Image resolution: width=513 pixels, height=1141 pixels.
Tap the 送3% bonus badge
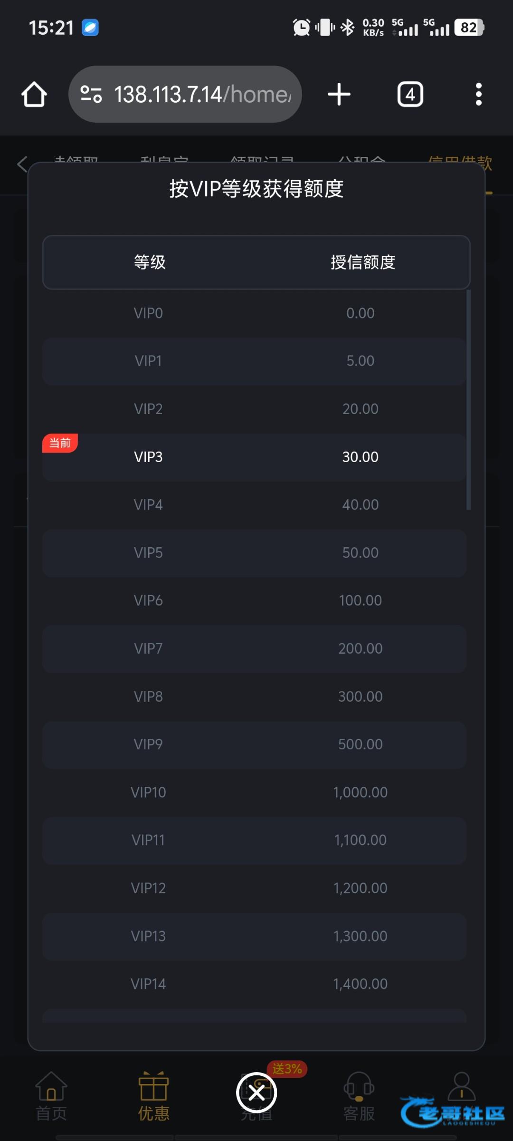[287, 1069]
